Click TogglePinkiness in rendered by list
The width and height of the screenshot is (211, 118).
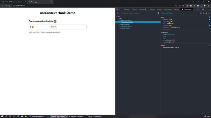pyautogui.click(x=169, y=34)
